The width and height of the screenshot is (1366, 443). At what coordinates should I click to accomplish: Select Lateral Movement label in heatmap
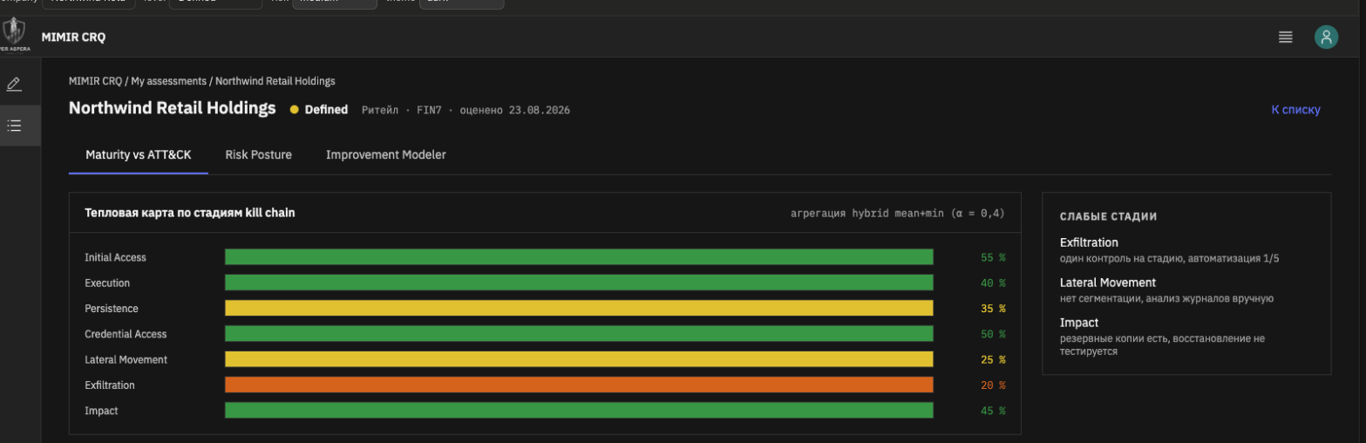(126, 359)
